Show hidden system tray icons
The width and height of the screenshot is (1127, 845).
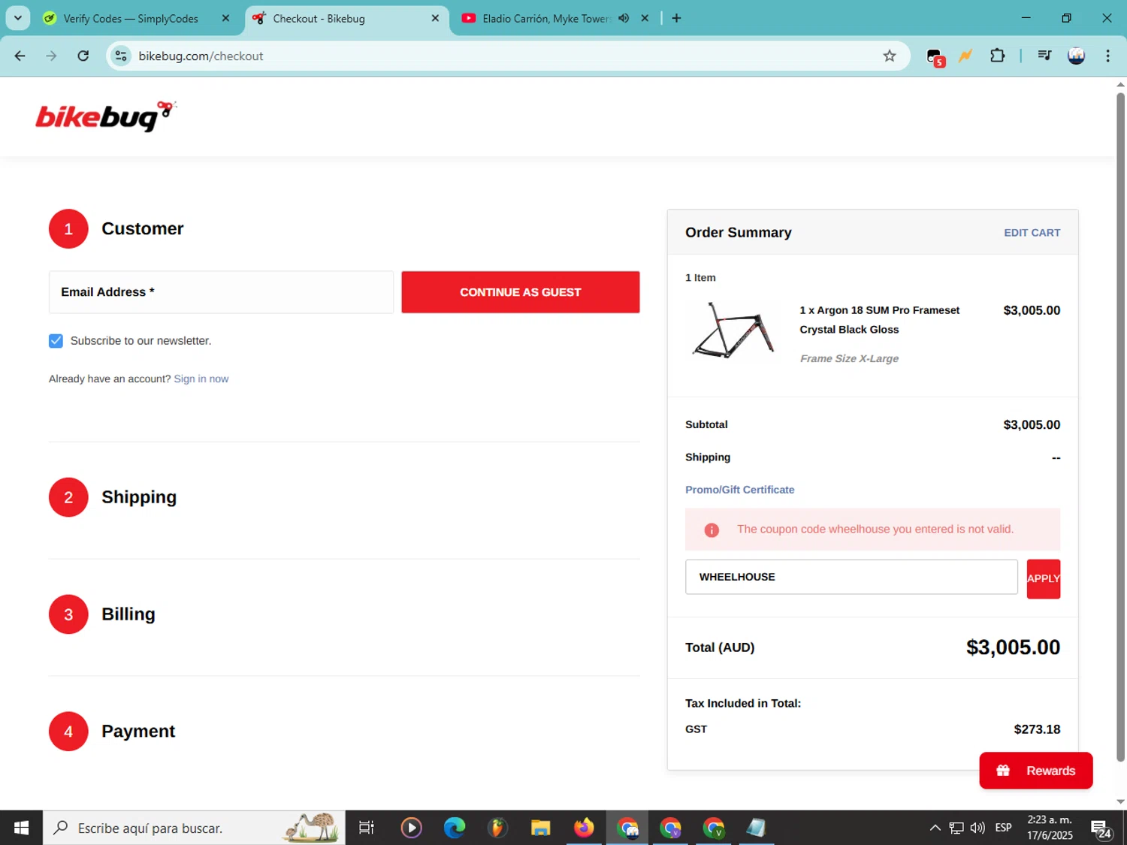click(935, 828)
